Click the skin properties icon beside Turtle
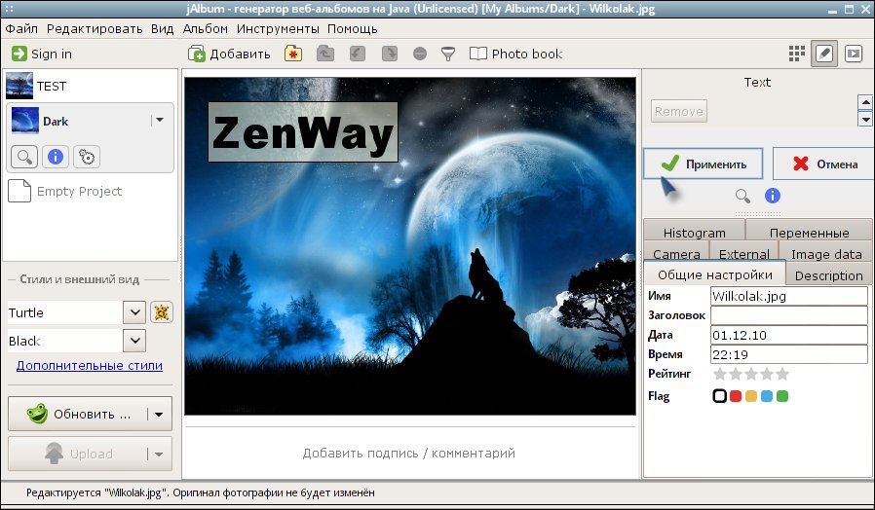Image resolution: width=875 pixels, height=510 pixels. [x=162, y=312]
